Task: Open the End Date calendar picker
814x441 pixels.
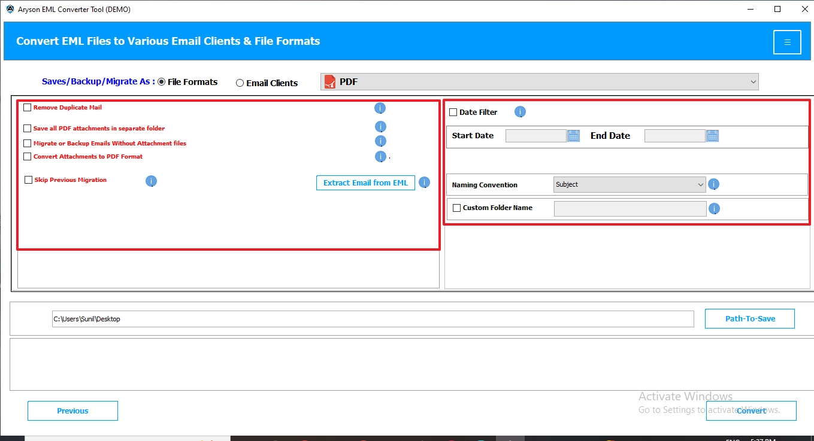Action: 712,136
